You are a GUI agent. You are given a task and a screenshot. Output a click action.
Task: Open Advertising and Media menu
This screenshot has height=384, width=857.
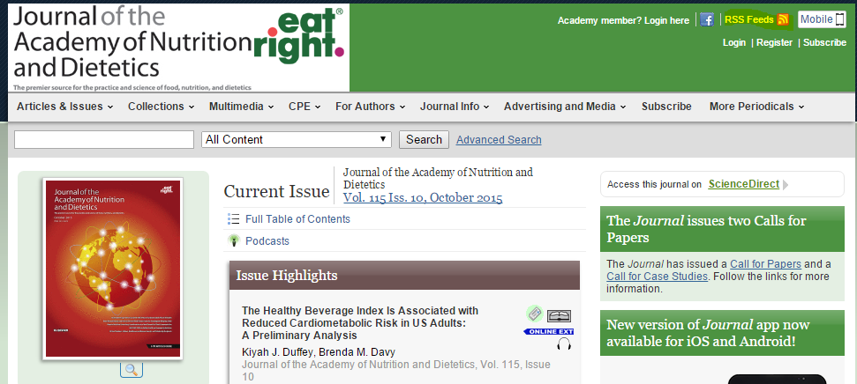tap(565, 107)
